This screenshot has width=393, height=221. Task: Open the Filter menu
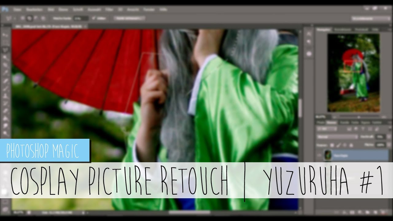109,10
